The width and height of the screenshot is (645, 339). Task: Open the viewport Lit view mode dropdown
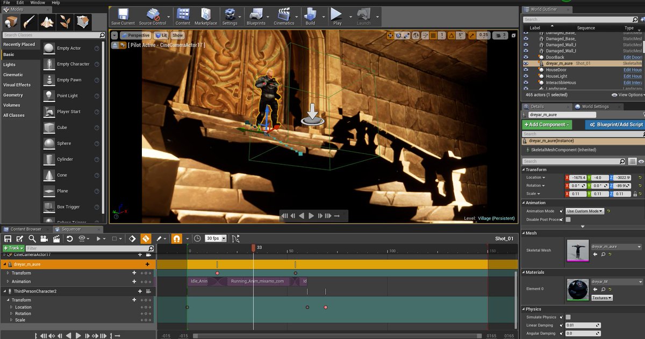pos(161,35)
